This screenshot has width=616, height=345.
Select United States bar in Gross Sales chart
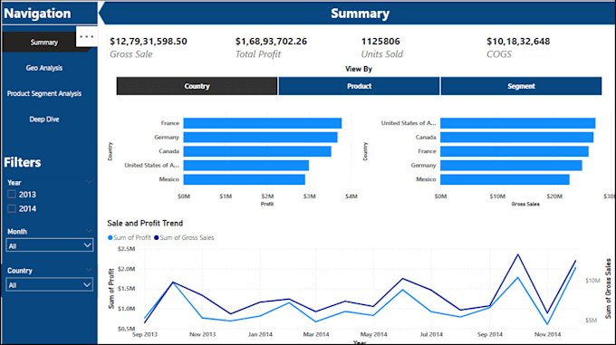click(x=518, y=123)
